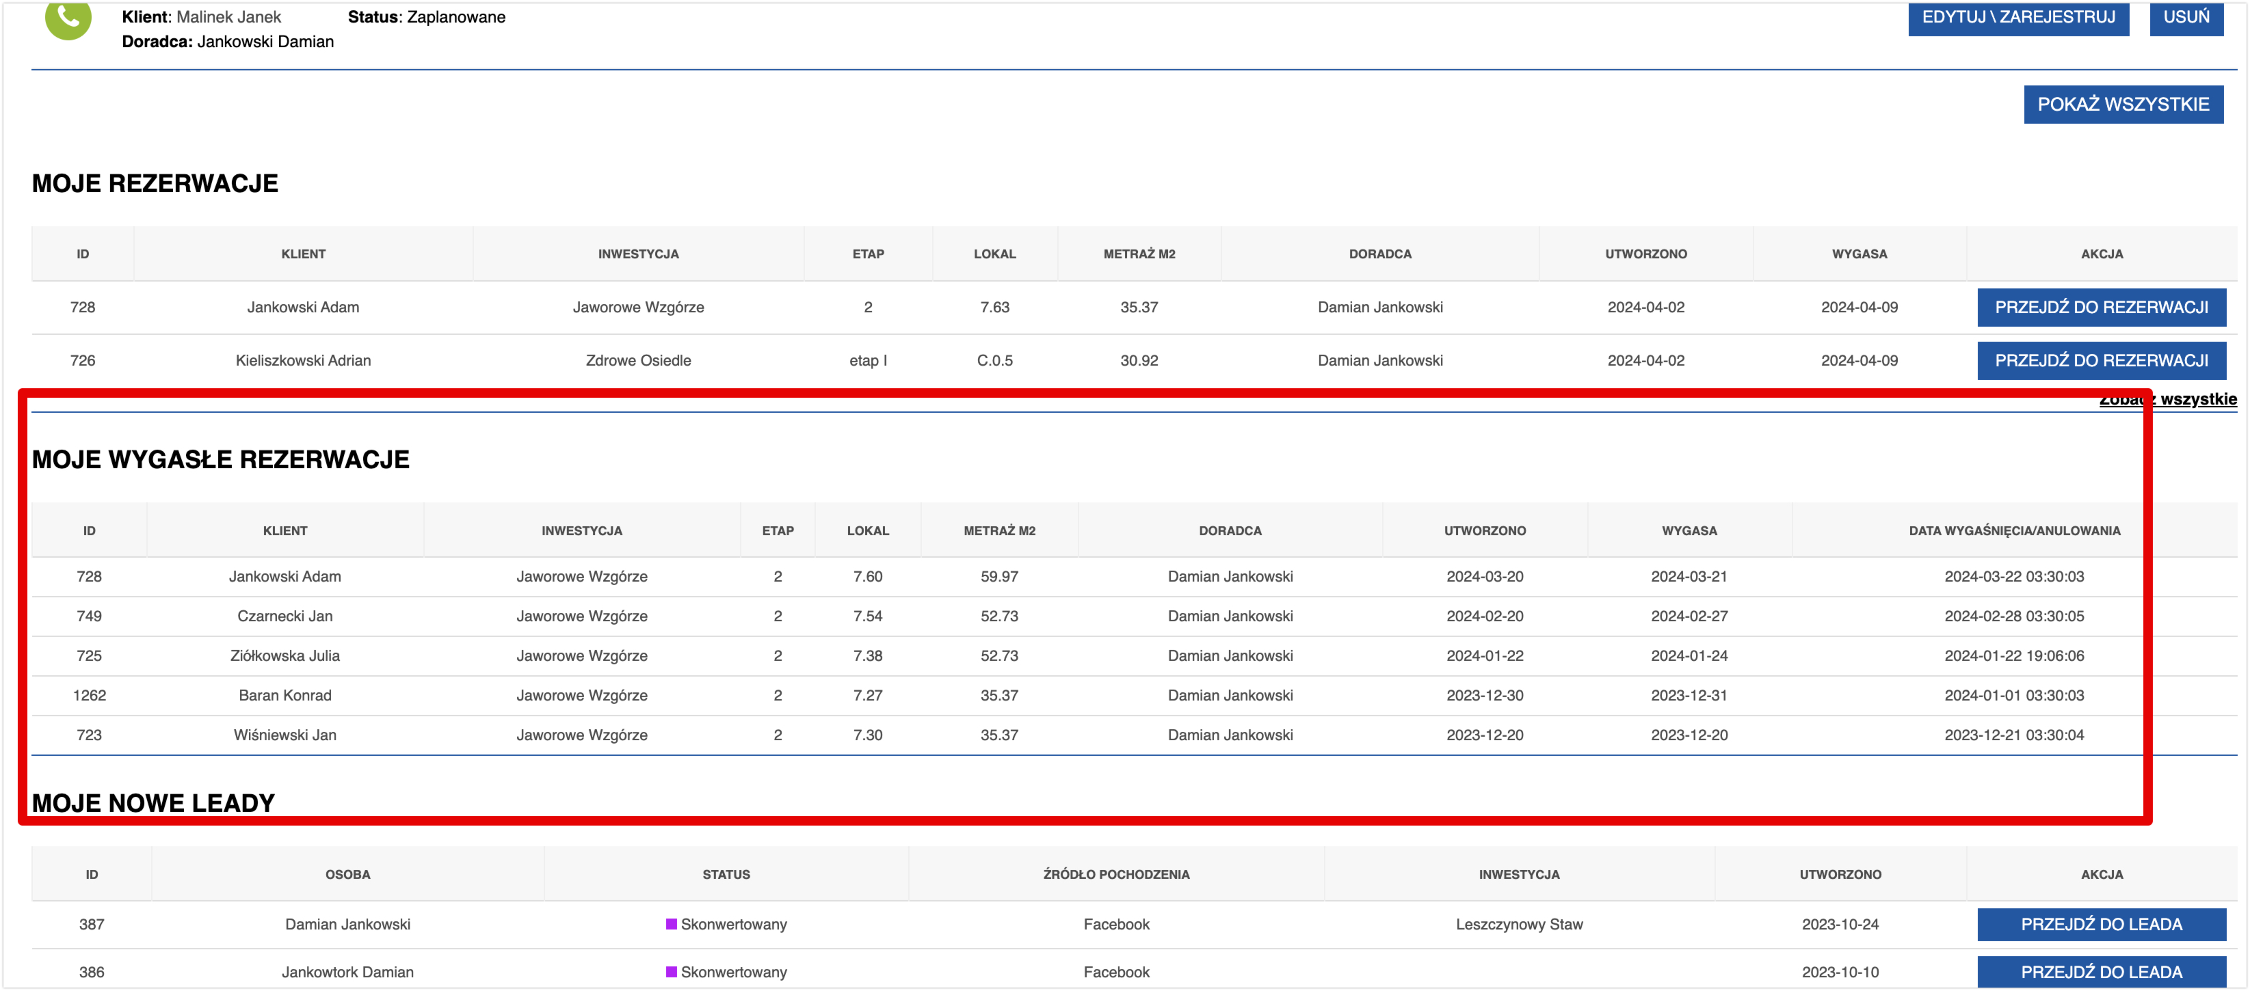Click the ŹRÓDŁO POCHODZENIA column header
Image resolution: width=2250 pixels, height=991 pixels.
[1115, 875]
